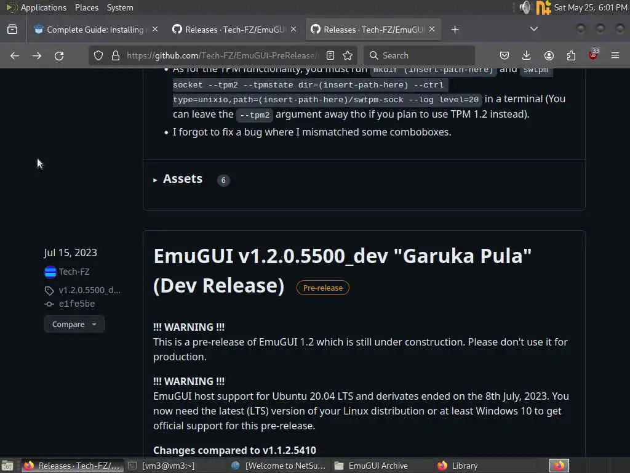Viewport: 630px width, 473px height.
Task: Close the middle Releases Tech-FZ/EmuGUI tab
Action: (293, 30)
